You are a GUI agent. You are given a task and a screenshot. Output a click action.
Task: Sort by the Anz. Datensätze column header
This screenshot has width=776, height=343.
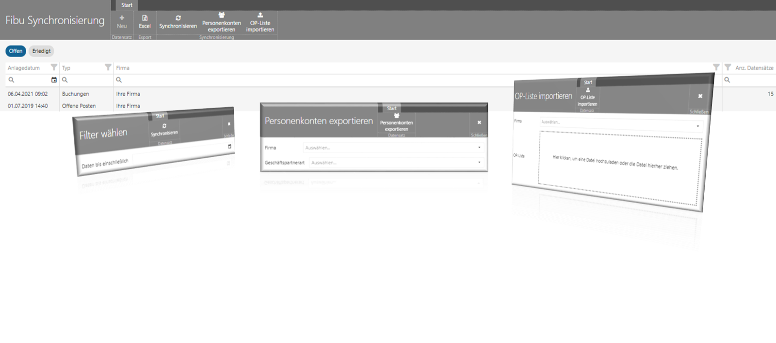coord(754,68)
